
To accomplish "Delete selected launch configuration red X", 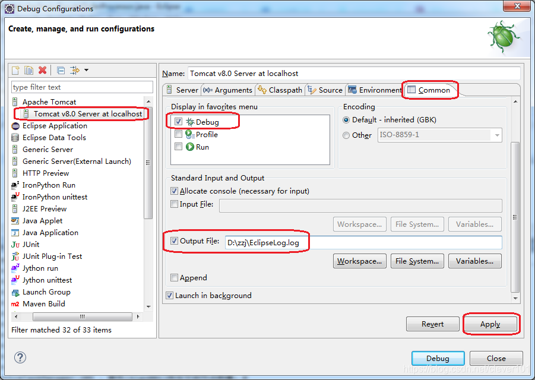I will pyautogui.click(x=42, y=70).
